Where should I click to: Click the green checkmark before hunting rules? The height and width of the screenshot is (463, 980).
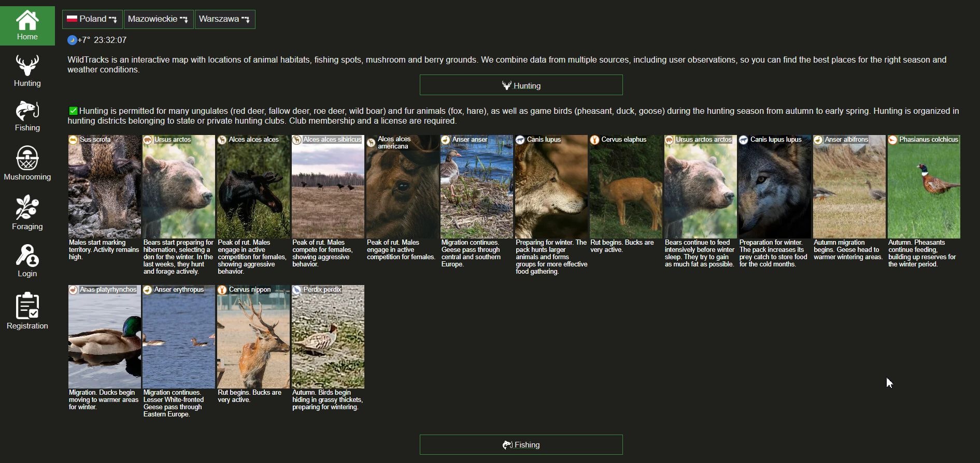(x=73, y=111)
